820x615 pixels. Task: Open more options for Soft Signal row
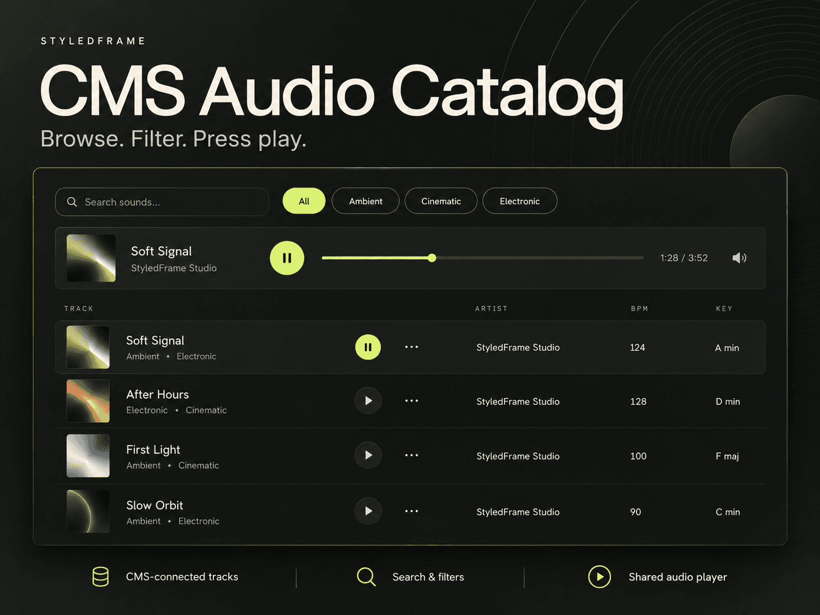point(412,347)
